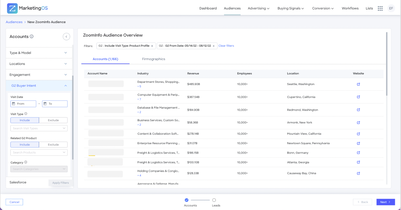Viewport: 401px width, 210px height.
Task: Set Visit Type to Exclude
Action: pos(53,120)
